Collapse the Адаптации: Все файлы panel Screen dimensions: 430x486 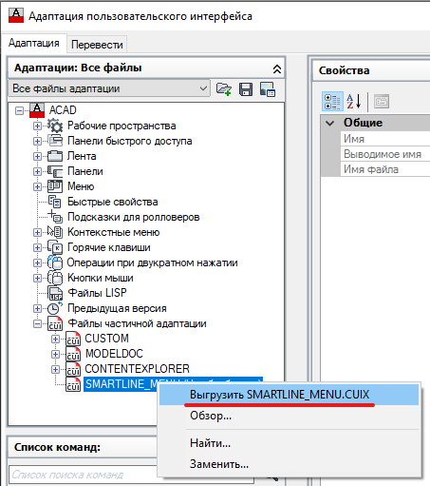[277, 69]
